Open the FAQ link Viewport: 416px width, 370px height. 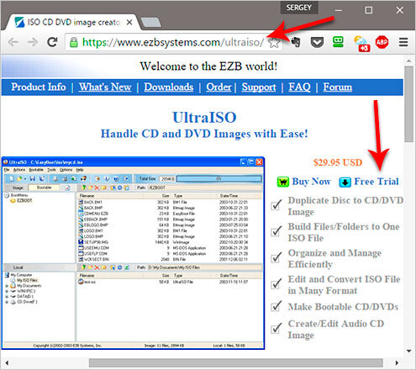click(x=299, y=87)
